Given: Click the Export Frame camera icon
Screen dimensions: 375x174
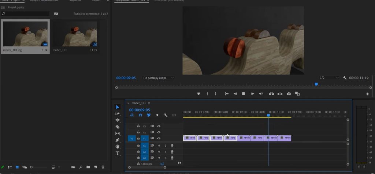Looking at the screenshot, I should (x=289, y=94).
